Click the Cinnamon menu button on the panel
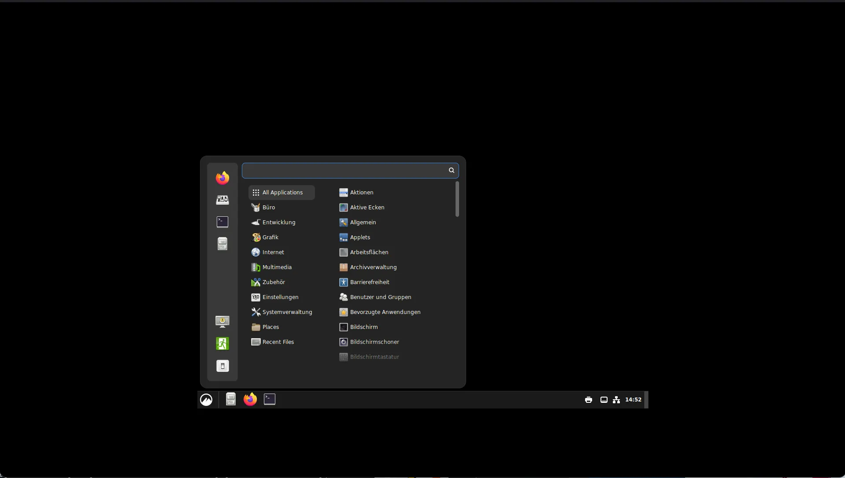Screen dimensions: 845x478 pos(206,400)
